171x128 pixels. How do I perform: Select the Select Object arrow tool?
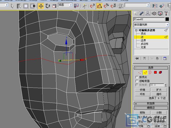point(12,6)
